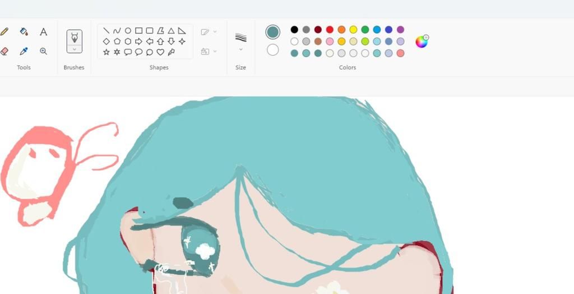Screen dimensions: 574x294
Task: Click the Colors group label
Action: pyautogui.click(x=348, y=67)
